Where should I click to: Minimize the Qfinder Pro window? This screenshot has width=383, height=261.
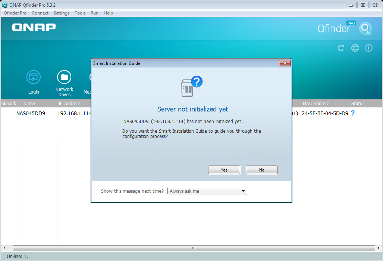(x=351, y=5)
